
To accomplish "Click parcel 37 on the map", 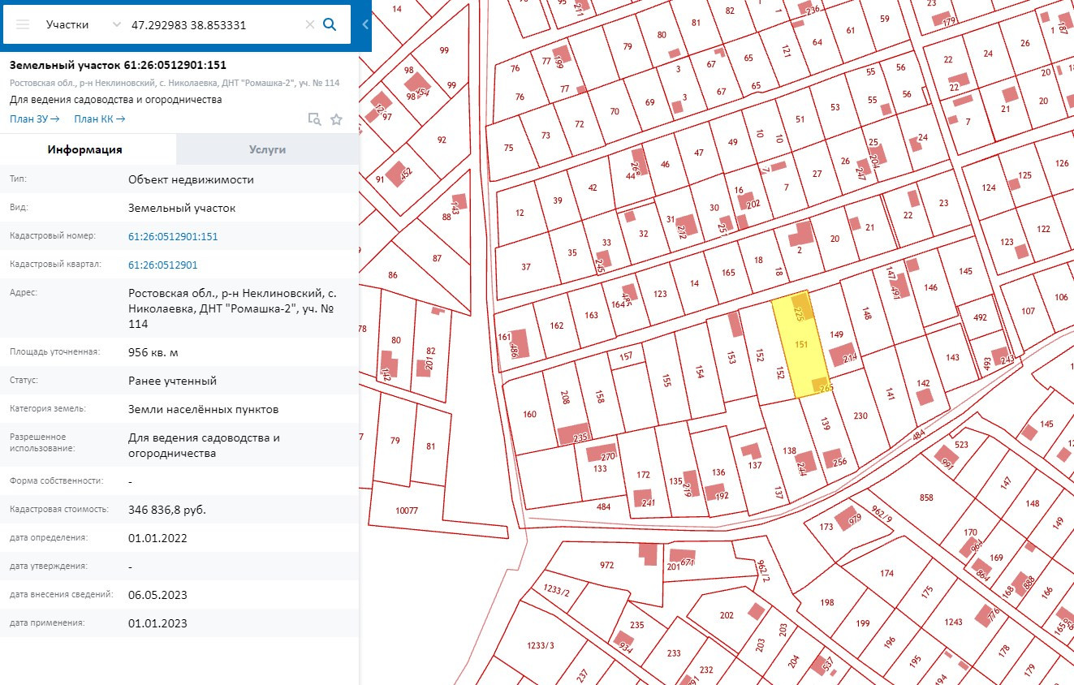I will coord(526,267).
